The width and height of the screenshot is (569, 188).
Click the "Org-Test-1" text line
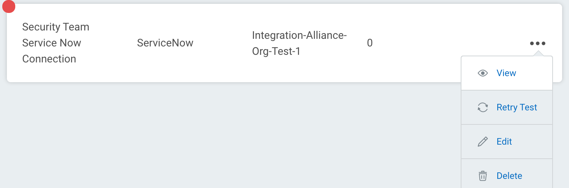tap(276, 51)
